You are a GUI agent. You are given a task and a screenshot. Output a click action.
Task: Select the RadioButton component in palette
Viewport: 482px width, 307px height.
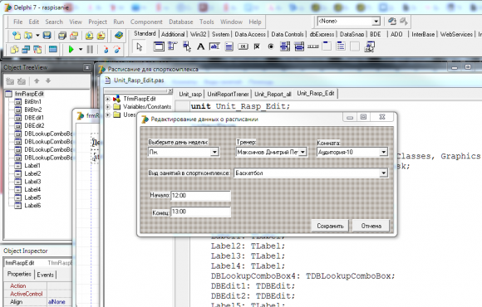(x=271, y=46)
